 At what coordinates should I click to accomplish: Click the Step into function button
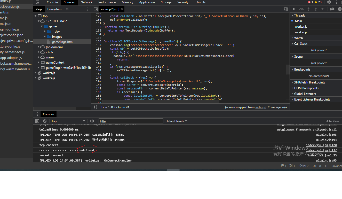[308, 9]
